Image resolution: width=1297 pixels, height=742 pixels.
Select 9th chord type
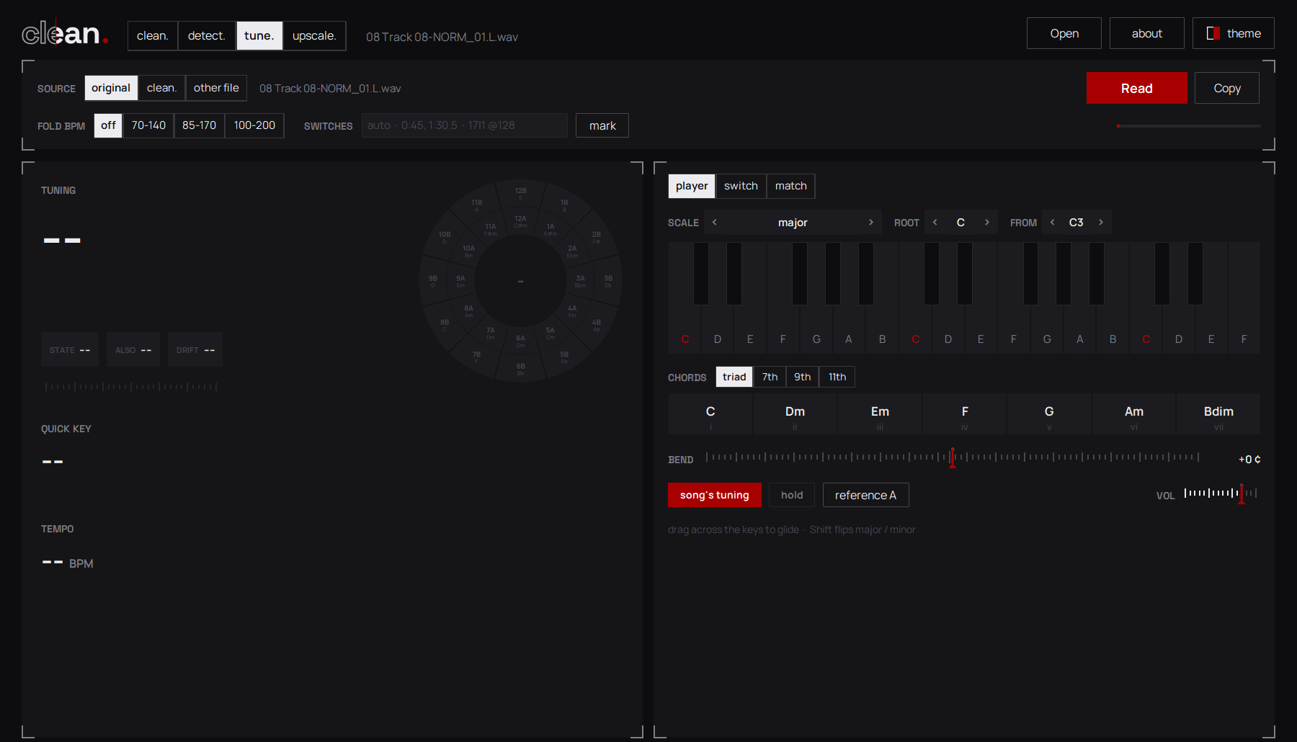point(802,377)
